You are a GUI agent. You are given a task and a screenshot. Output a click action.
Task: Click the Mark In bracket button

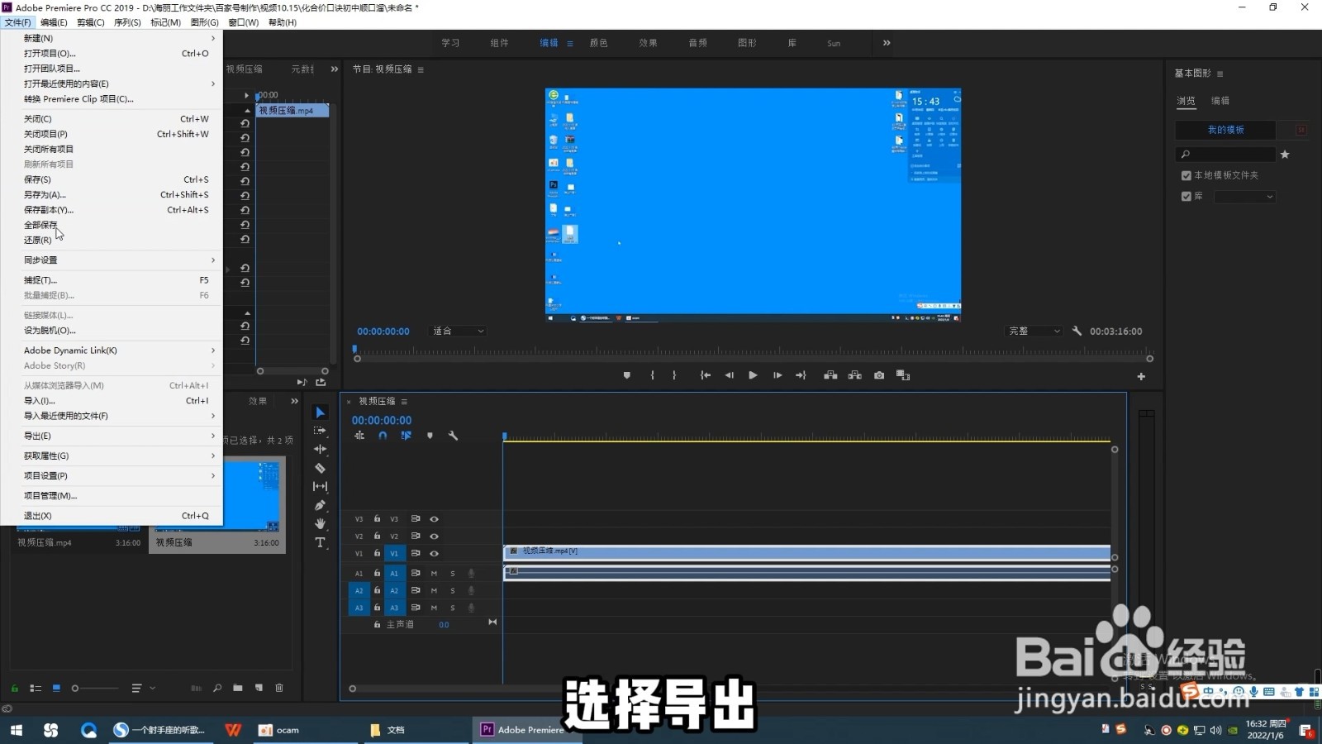[652, 375]
